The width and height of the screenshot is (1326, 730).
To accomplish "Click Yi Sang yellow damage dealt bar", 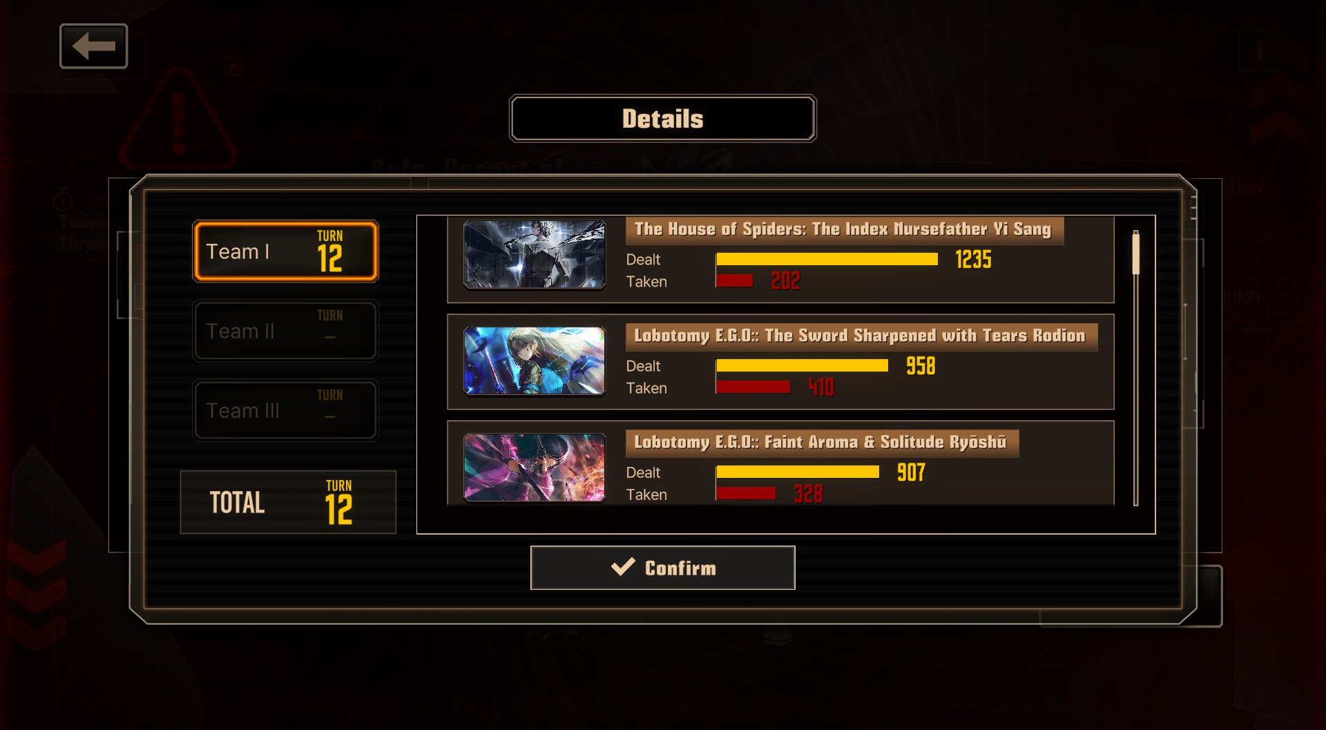I will click(x=827, y=259).
